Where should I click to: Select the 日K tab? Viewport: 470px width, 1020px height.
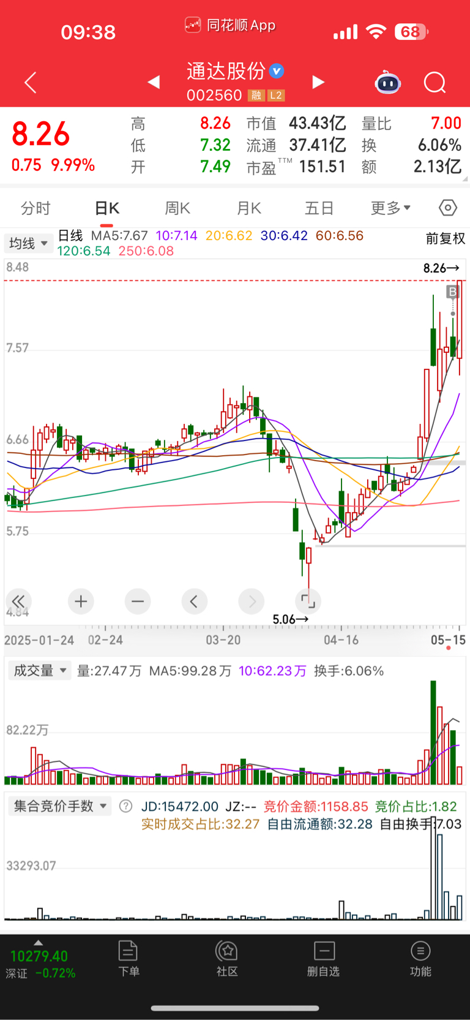coord(107,208)
